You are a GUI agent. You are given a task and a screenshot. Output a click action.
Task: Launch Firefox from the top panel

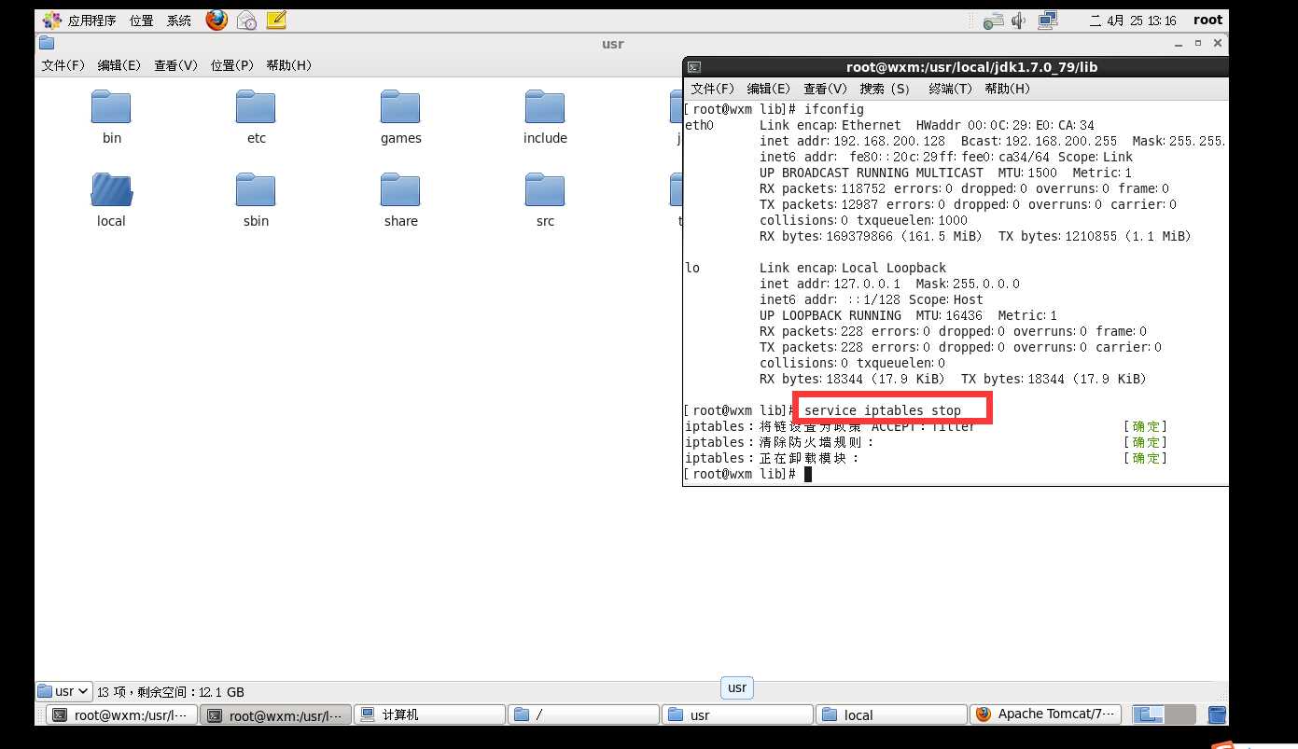pyautogui.click(x=216, y=20)
